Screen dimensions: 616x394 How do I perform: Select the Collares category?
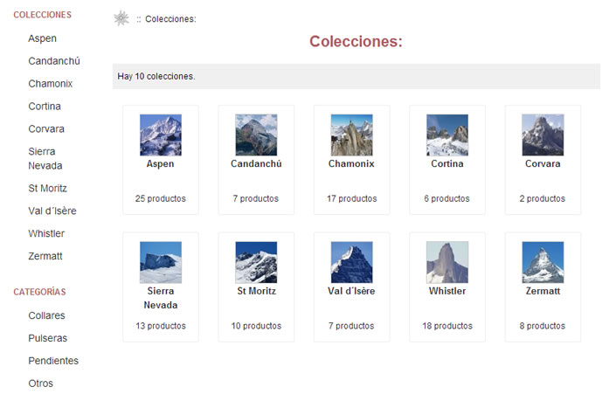click(47, 315)
